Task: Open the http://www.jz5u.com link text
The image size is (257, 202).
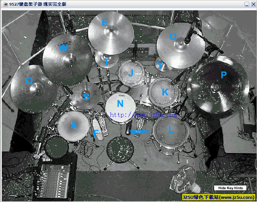Action: [x=143, y=115]
